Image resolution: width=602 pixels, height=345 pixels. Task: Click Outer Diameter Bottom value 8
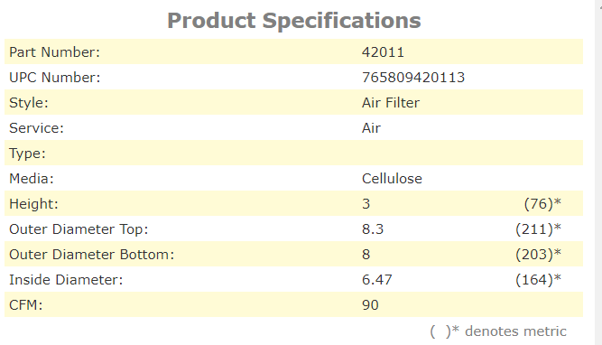366,255
